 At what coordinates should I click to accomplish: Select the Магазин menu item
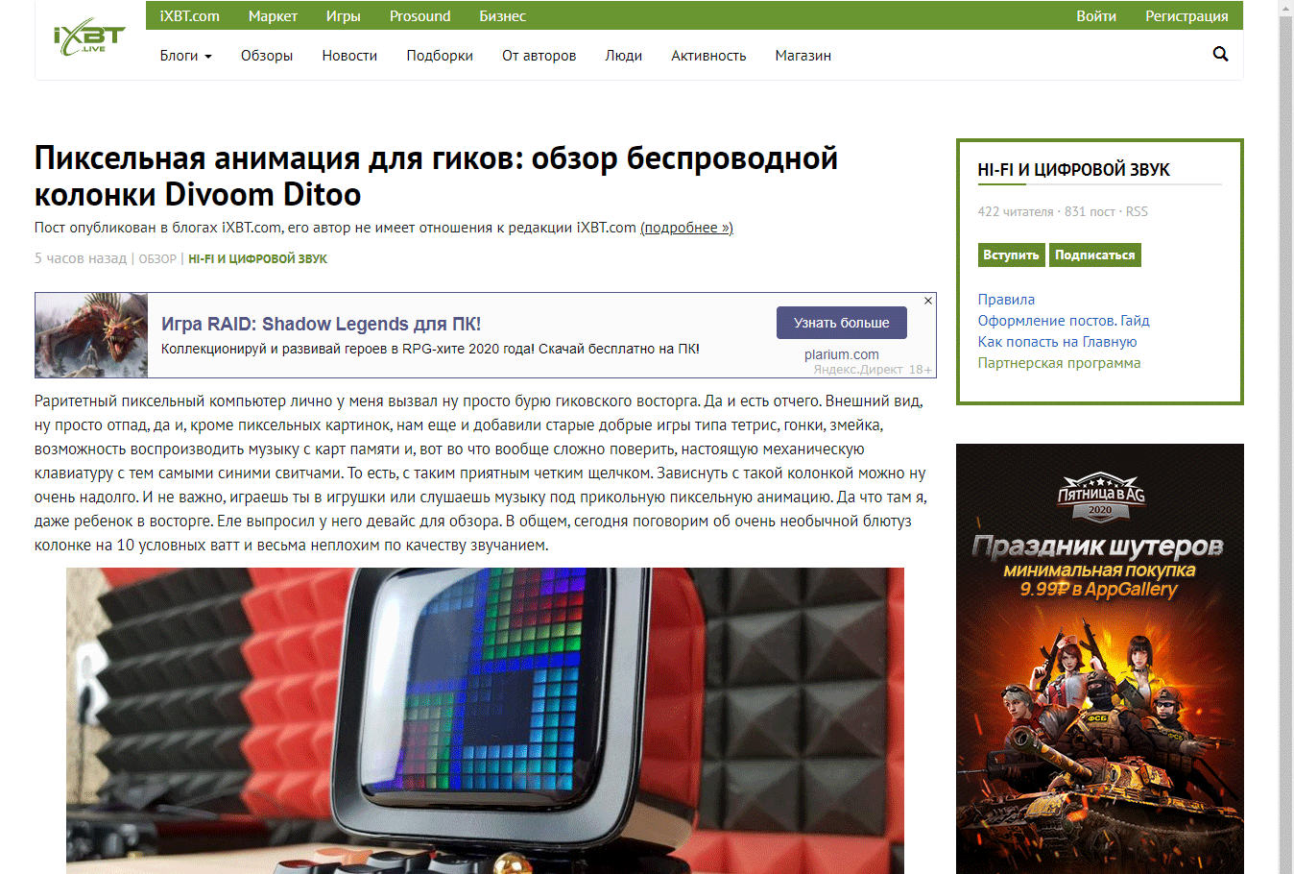803,56
